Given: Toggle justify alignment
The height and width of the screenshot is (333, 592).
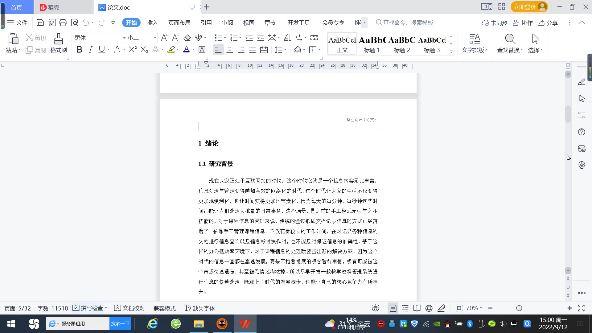Looking at the screenshot, I should (253, 50).
